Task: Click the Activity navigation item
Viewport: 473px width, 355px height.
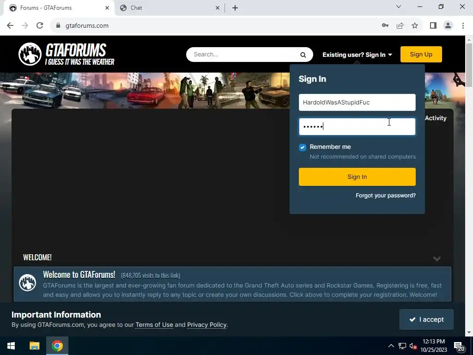Action: pos(436,118)
